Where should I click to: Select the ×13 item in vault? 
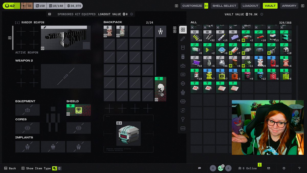tap(273, 36)
